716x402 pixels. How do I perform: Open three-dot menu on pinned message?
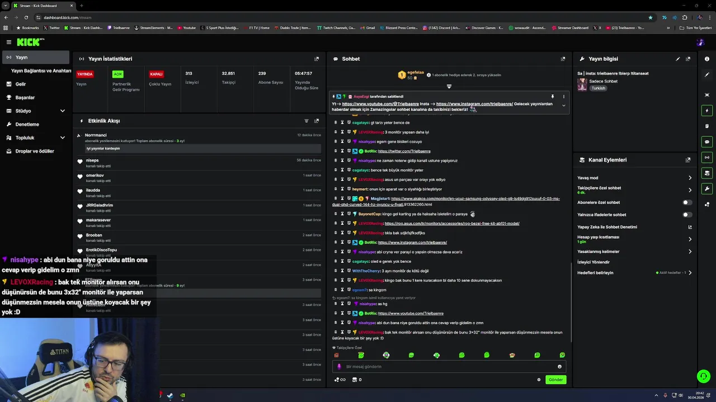click(563, 97)
